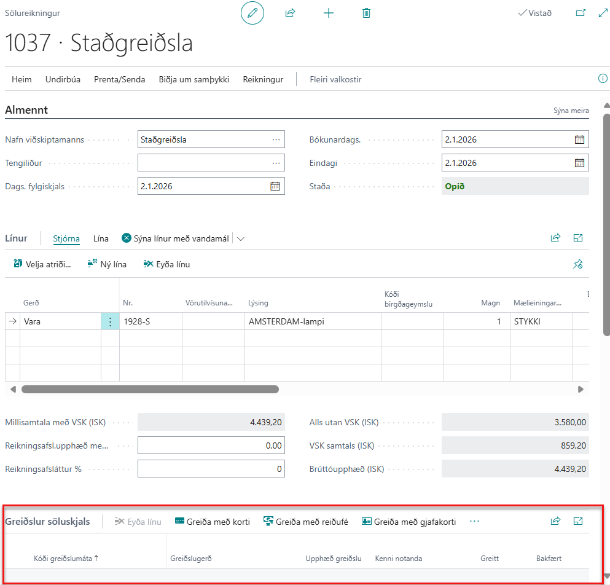Click the info circle icon on menu bar
The width and height of the screenshot is (610, 585).
[x=603, y=79]
